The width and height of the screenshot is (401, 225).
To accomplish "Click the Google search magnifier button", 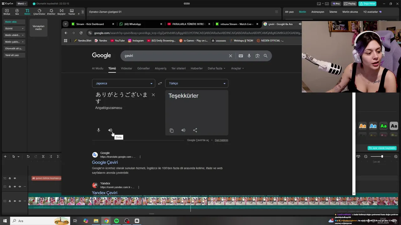I will (265, 56).
